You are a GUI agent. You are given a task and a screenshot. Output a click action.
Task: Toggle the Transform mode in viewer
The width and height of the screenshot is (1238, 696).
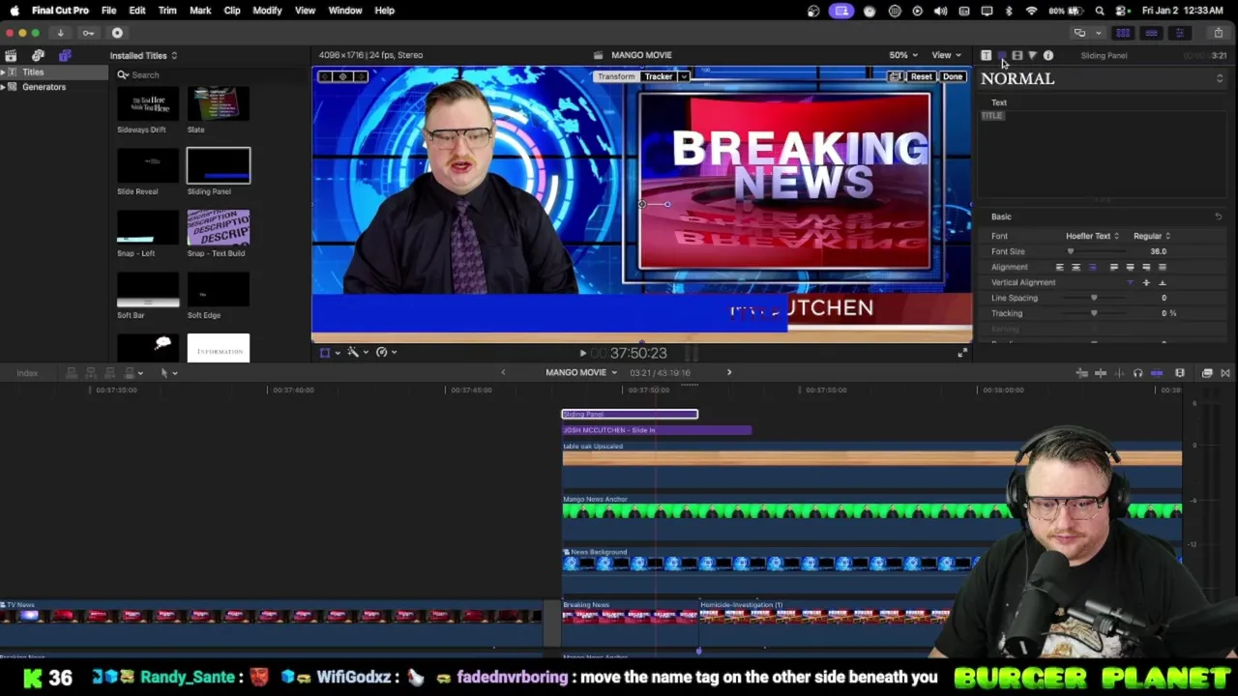616,76
